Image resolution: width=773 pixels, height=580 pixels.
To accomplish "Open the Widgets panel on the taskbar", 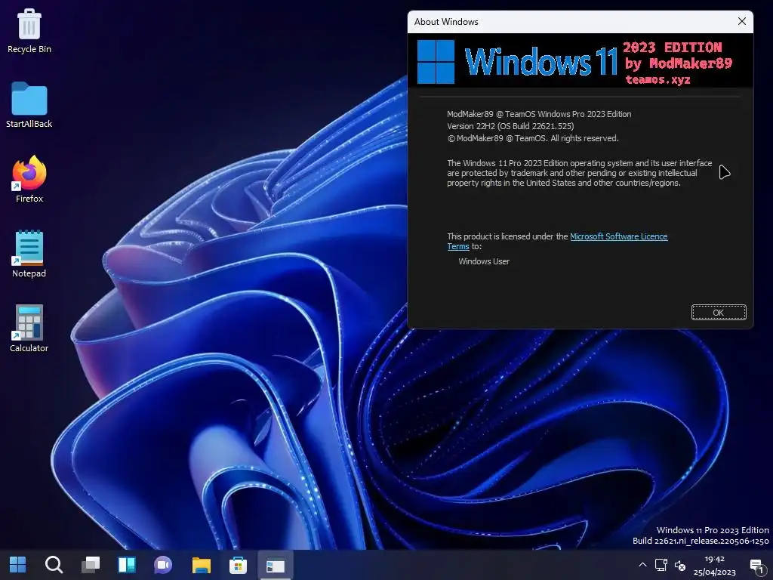I will coord(127,565).
